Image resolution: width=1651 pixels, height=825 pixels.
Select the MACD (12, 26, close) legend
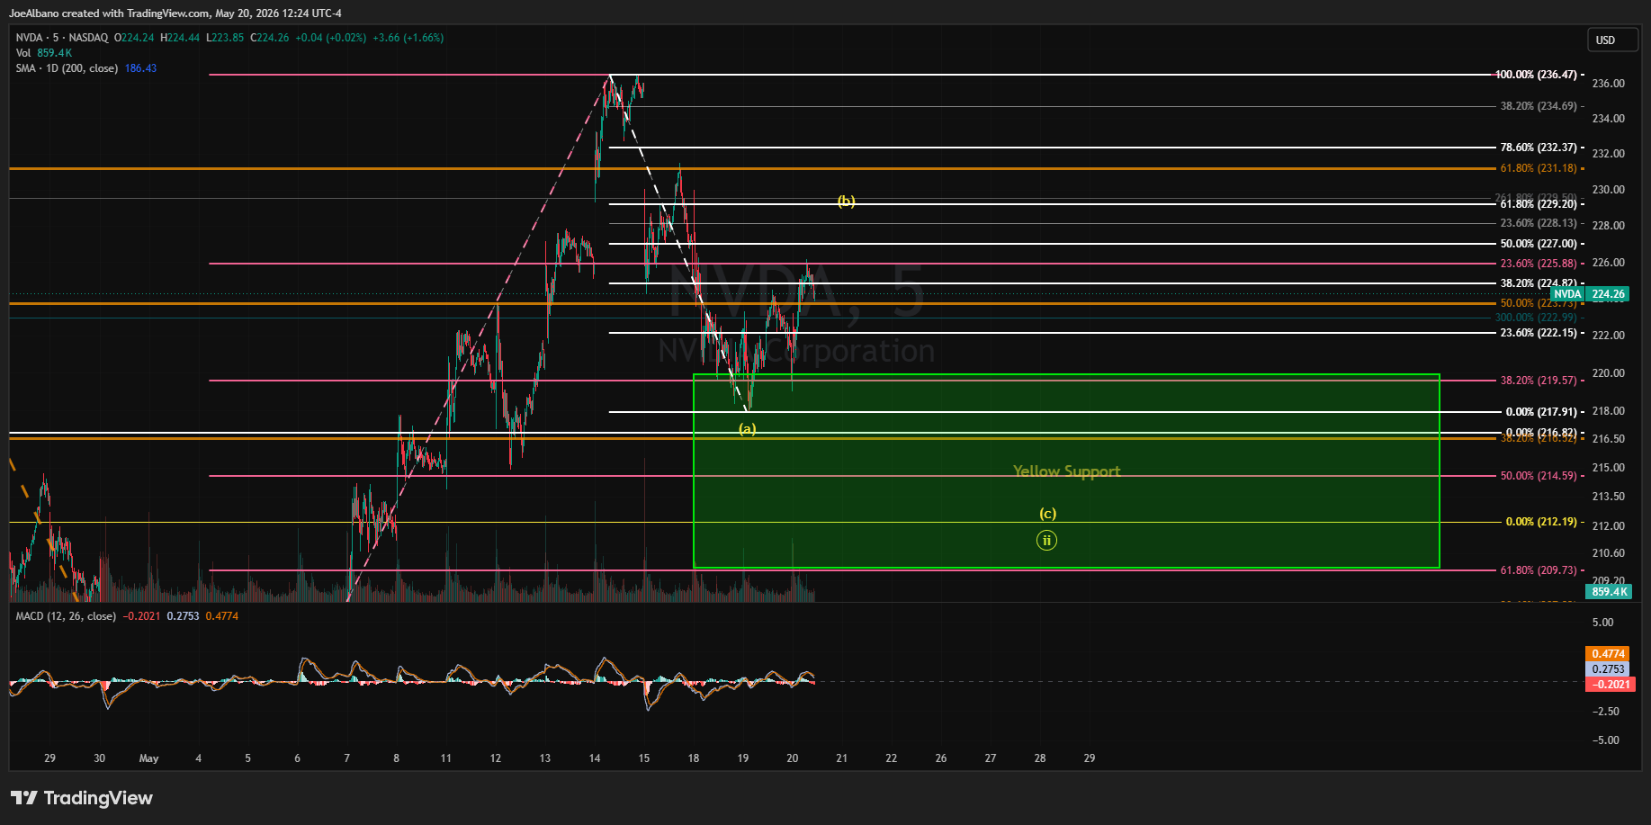point(66,616)
